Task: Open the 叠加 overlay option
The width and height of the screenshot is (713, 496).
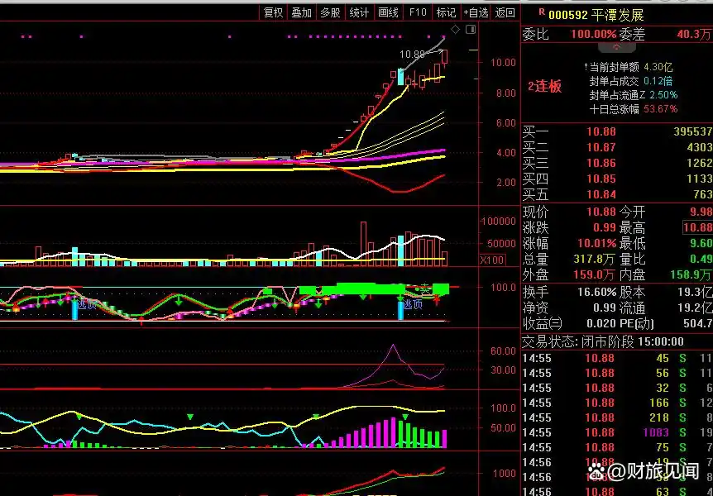Action: pyautogui.click(x=301, y=12)
